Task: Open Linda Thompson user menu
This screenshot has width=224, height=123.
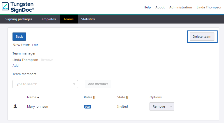Action: (209, 7)
